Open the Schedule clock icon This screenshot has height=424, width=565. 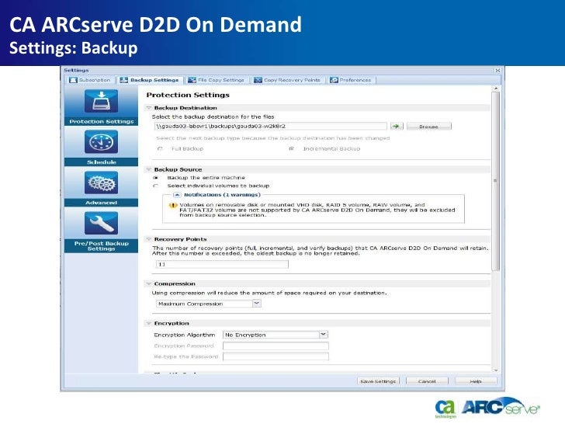click(101, 142)
